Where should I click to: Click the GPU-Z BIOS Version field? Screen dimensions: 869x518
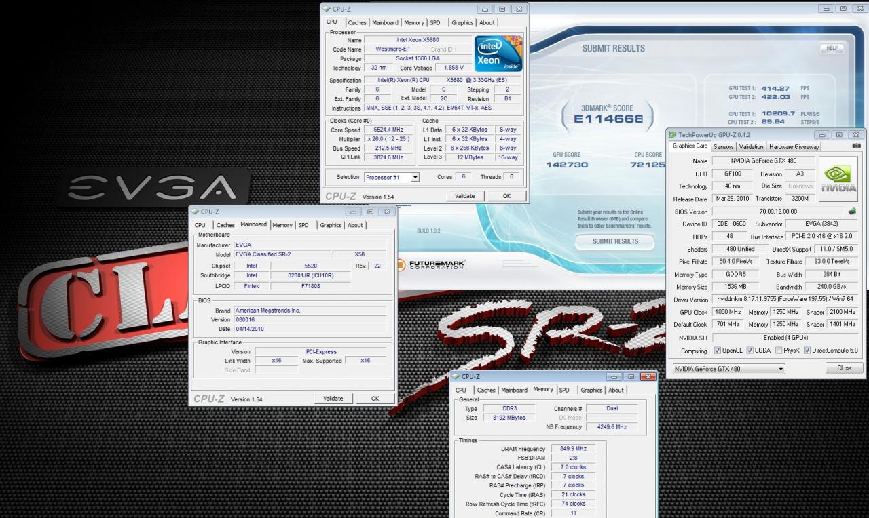coord(777,212)
